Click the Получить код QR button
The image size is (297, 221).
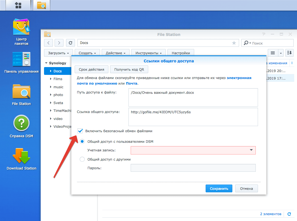coord(129,69)
